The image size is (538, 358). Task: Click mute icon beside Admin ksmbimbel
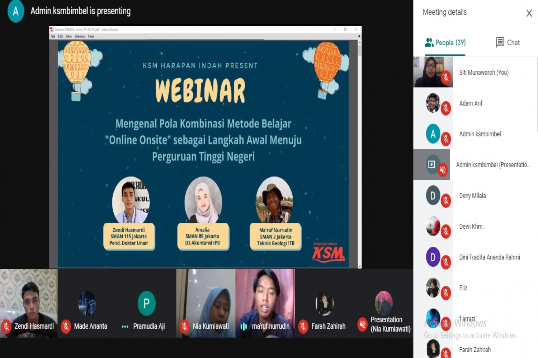(x=446, y=139)
